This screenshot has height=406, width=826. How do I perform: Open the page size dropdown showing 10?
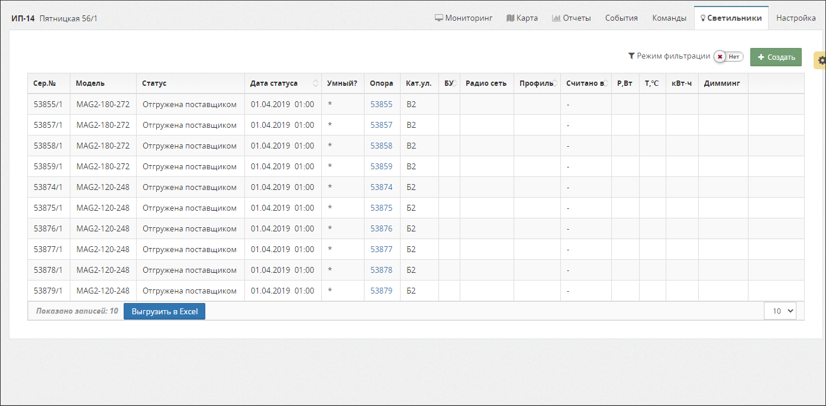coord(780,311)
